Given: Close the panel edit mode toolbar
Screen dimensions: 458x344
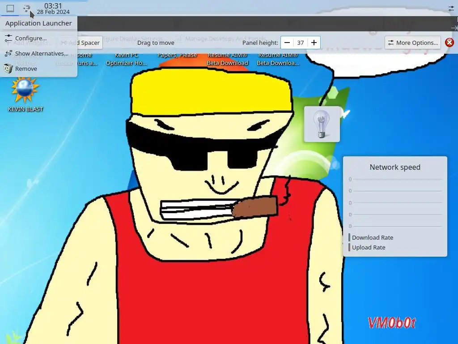Looking at the screenshot, I should [x=450, y=43].
